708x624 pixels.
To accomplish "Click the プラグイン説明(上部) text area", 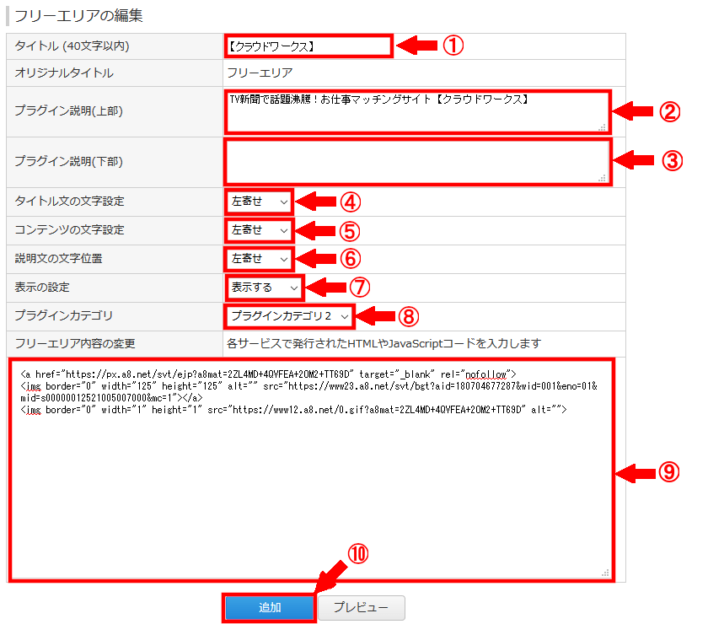I will point(418,111).
